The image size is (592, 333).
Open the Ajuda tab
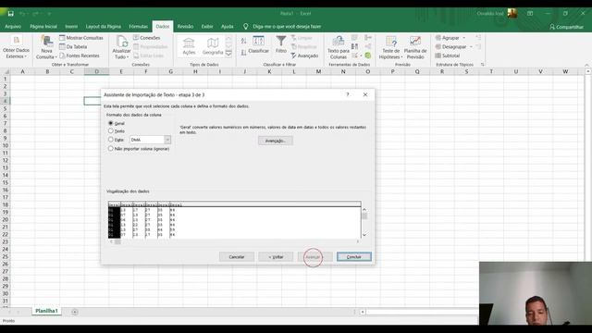pyautogui.click(x=227, y=27)
